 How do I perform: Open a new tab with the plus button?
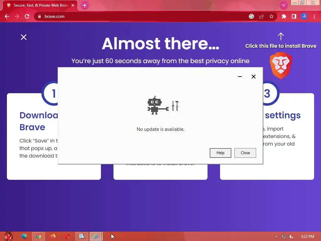85,5
